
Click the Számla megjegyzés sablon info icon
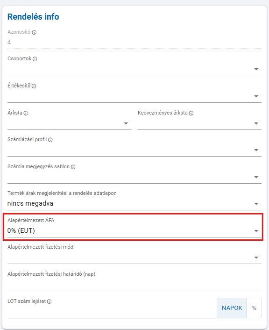[x=73, y=167]
